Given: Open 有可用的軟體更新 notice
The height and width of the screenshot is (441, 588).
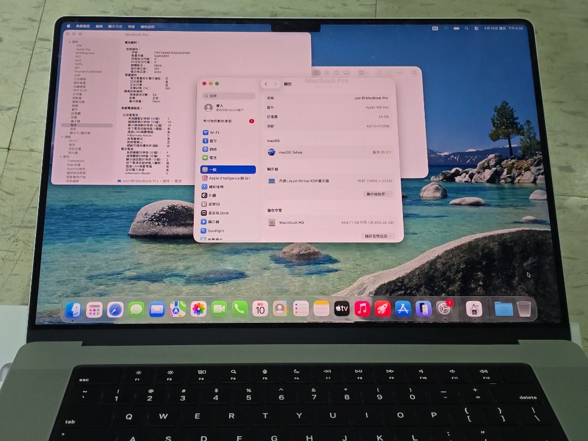Looking at the screenshot, I should click(x=228, y=121).
